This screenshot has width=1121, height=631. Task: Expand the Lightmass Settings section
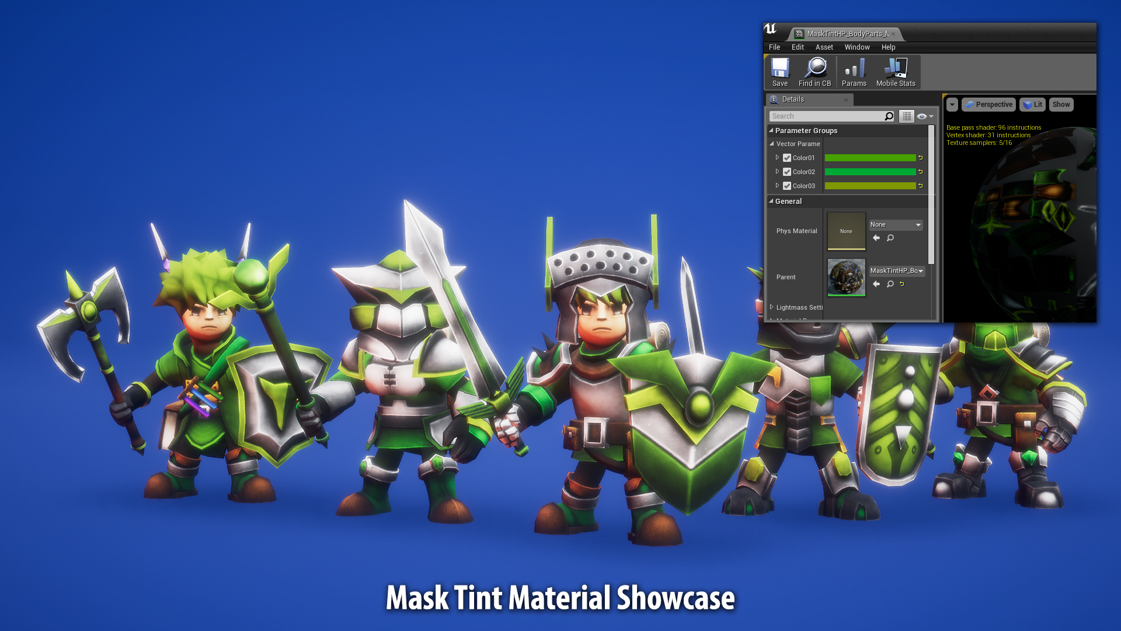click(x=772, y=307)
